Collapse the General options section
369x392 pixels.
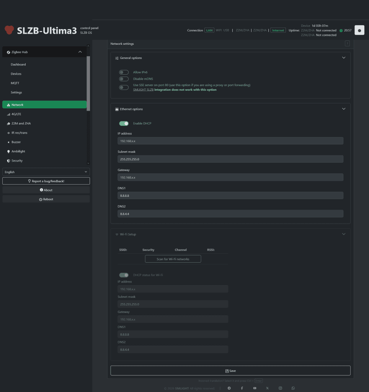coord(343,58)
